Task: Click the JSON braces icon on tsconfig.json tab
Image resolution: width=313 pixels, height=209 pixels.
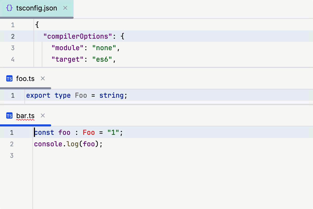Action: coord(9,8)
